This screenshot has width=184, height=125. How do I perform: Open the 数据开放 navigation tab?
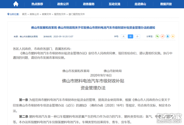[x=167, y=4]
